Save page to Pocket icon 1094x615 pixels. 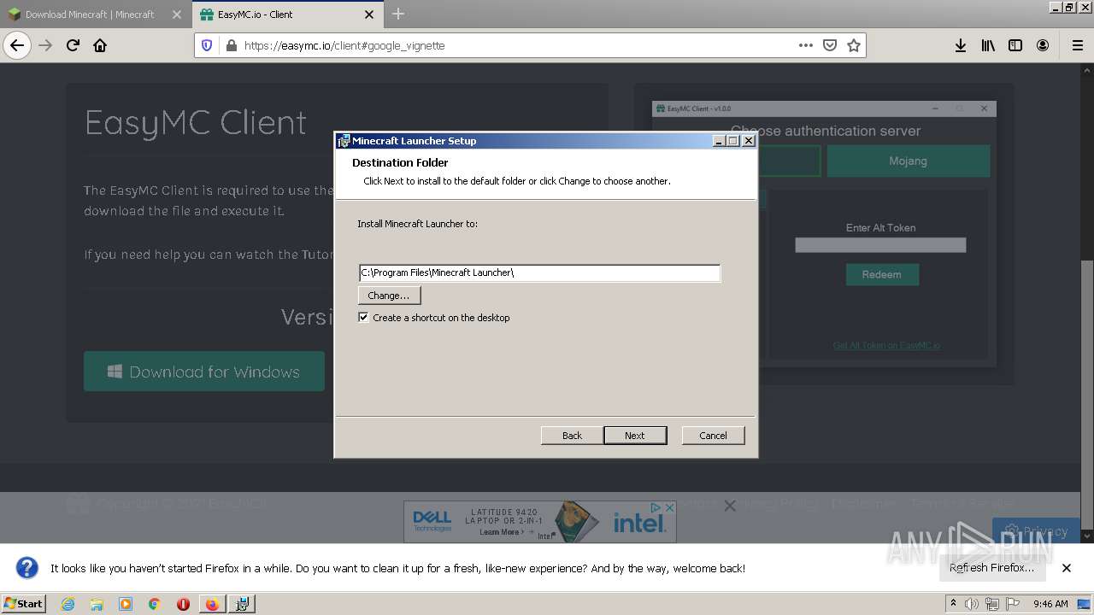click(x=829, y=45)
